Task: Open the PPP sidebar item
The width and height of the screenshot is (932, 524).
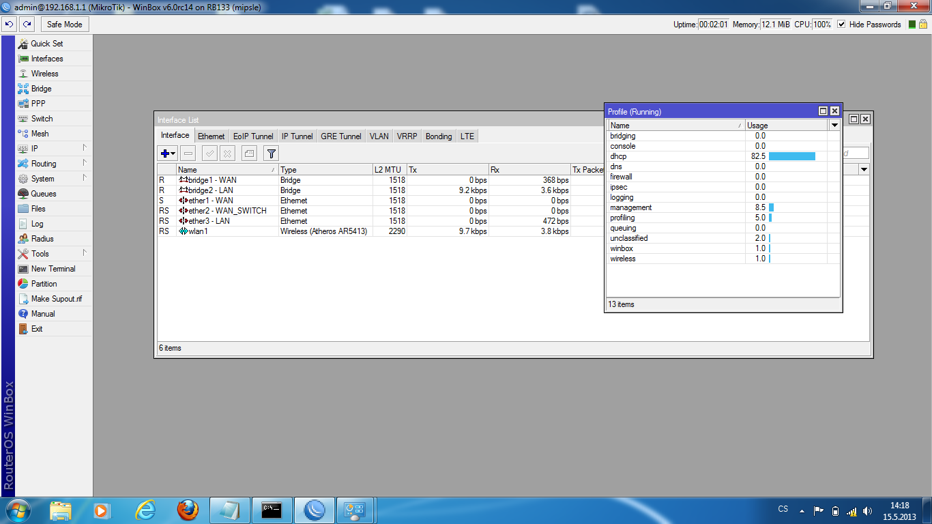Action: point(54,104)
